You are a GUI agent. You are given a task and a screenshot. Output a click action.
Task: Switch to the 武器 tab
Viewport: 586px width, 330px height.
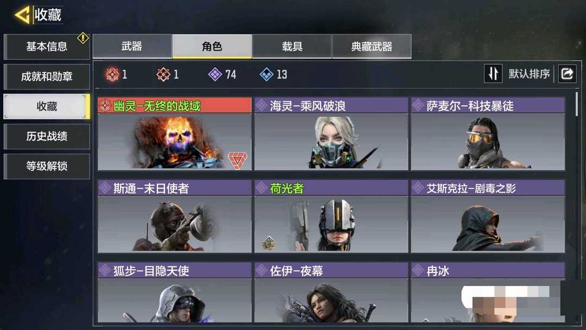pos(132,46)
